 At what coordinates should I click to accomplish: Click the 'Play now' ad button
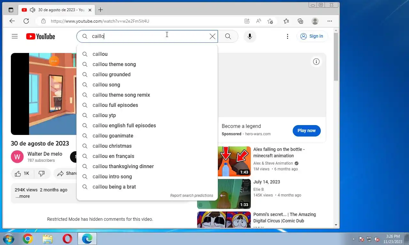(306, 130)
